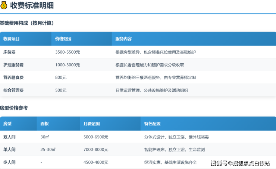Select the 多人间 room type row

[9, 162]
